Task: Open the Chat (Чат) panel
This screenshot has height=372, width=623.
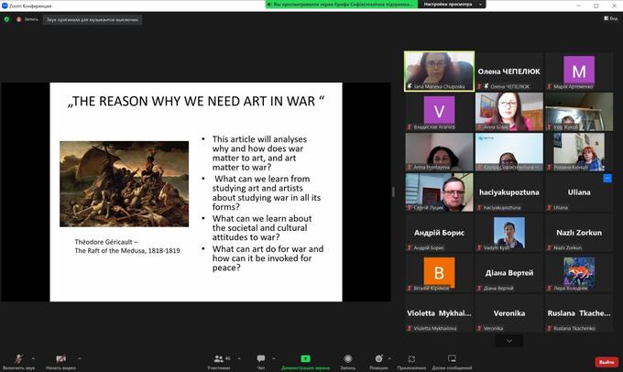Action: tap(261, 359)
